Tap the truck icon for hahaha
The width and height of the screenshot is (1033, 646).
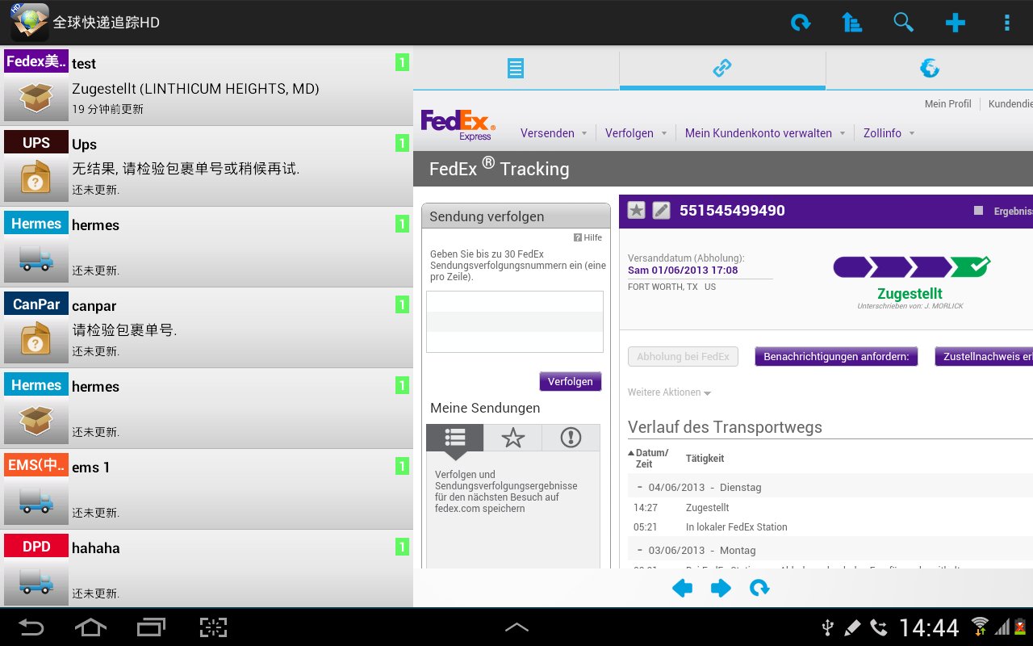[36, 582]
